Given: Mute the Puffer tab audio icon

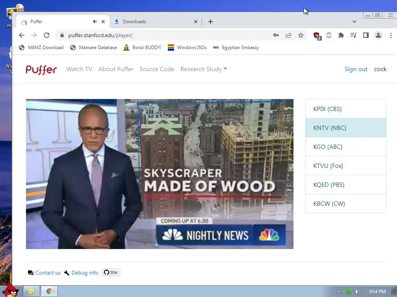Looking at the screenshot, I should click(x=95, y=22).
